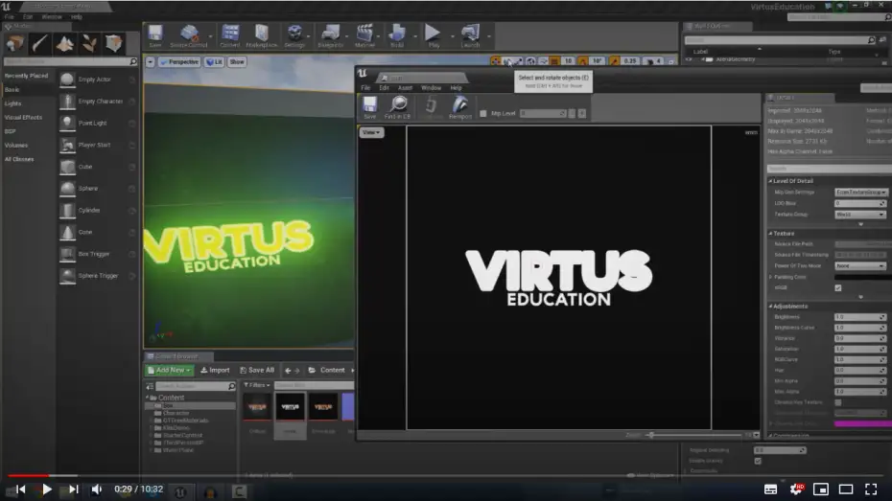Open Matinee clapperboard toolbar icon
The height and width of the screenshot is (501, 892).
364,34
